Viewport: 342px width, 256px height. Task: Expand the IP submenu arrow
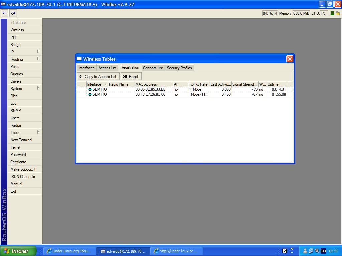tap(38, 52)
